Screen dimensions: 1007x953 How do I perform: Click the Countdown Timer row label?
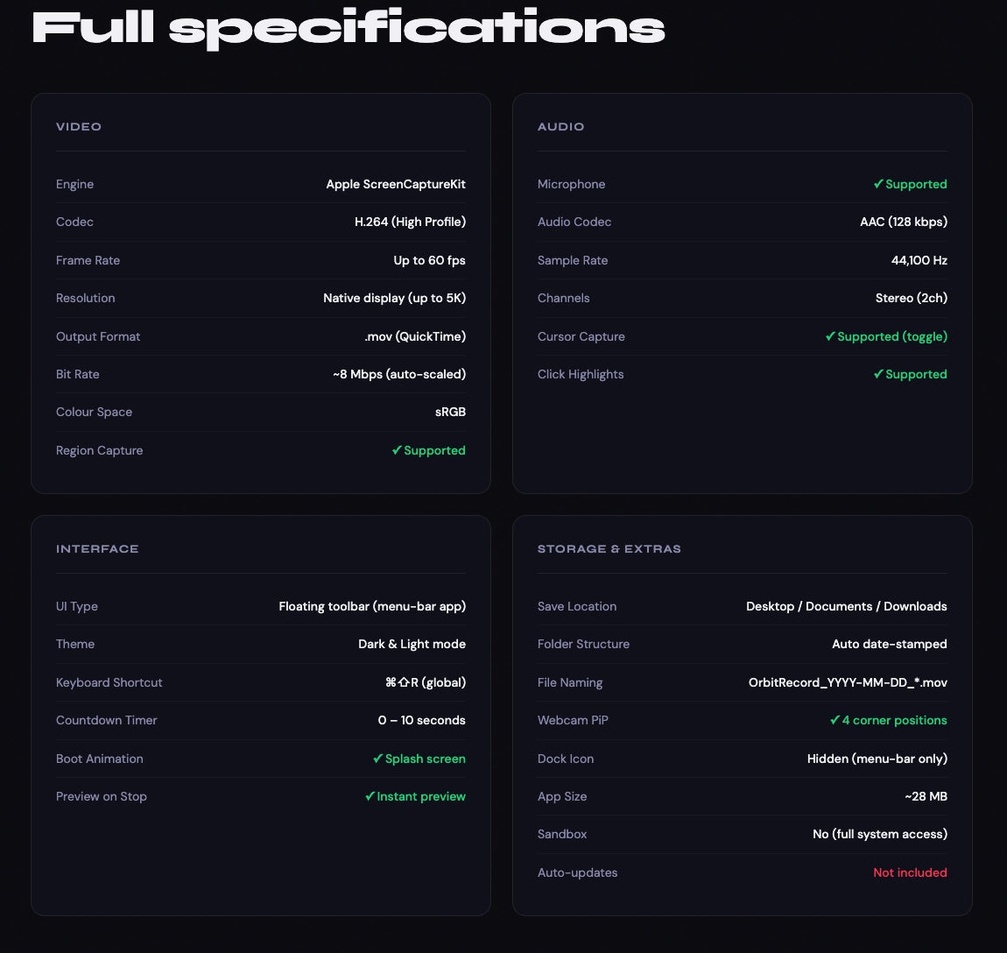coord(107,720)
